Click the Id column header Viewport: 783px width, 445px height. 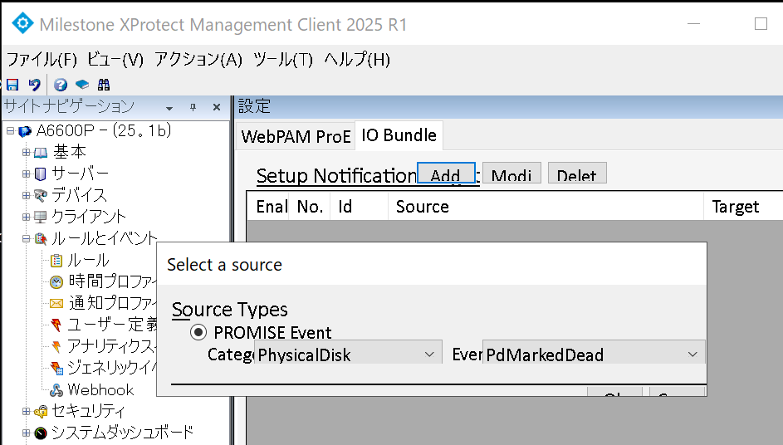click(360, 206)
